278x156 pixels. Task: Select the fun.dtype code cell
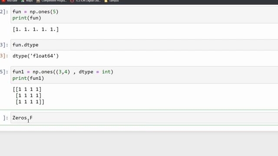(144, 45)
